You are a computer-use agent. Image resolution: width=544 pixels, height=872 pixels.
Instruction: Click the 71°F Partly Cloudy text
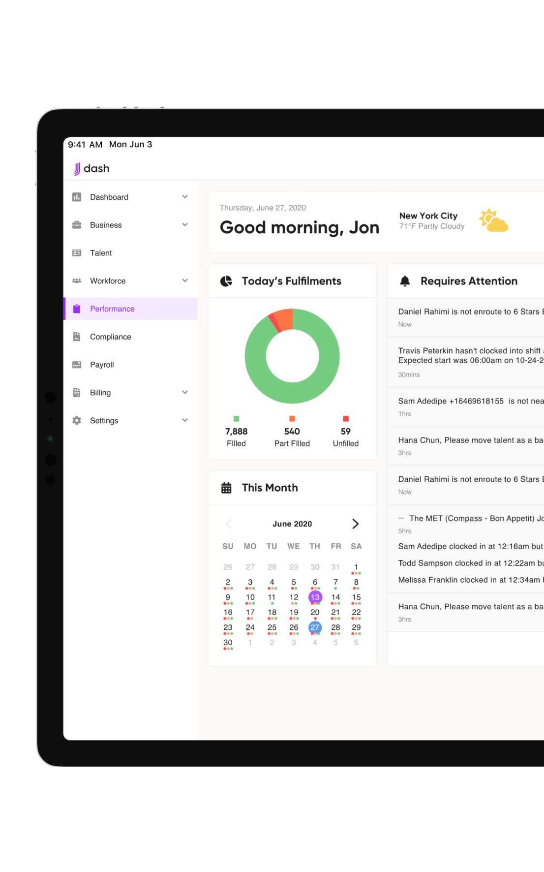(x=432, y=226)
